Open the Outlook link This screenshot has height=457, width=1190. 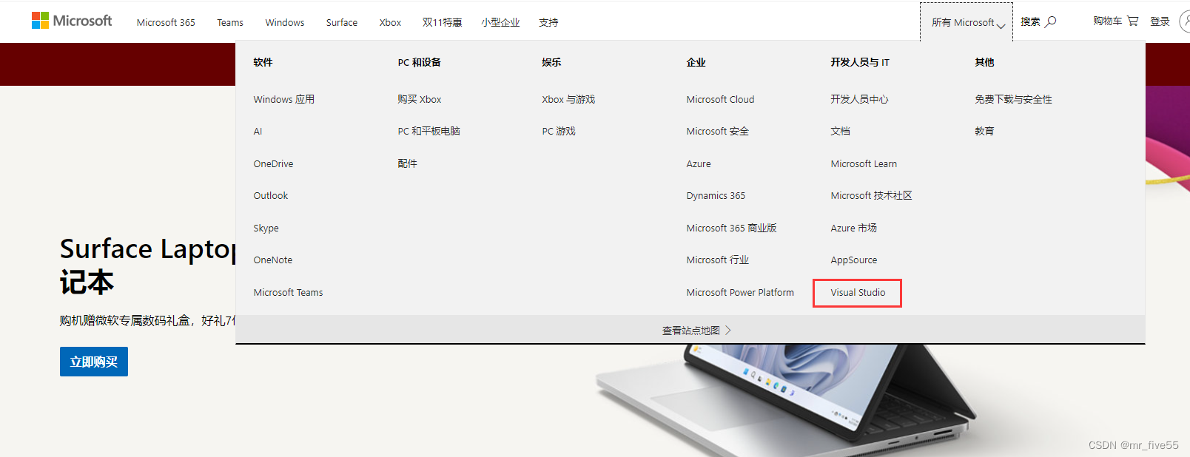click(271, 195)
